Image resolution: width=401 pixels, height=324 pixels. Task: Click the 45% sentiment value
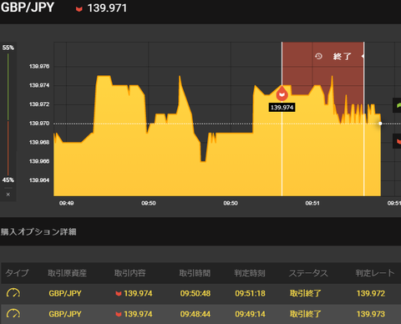click(8, 180)
